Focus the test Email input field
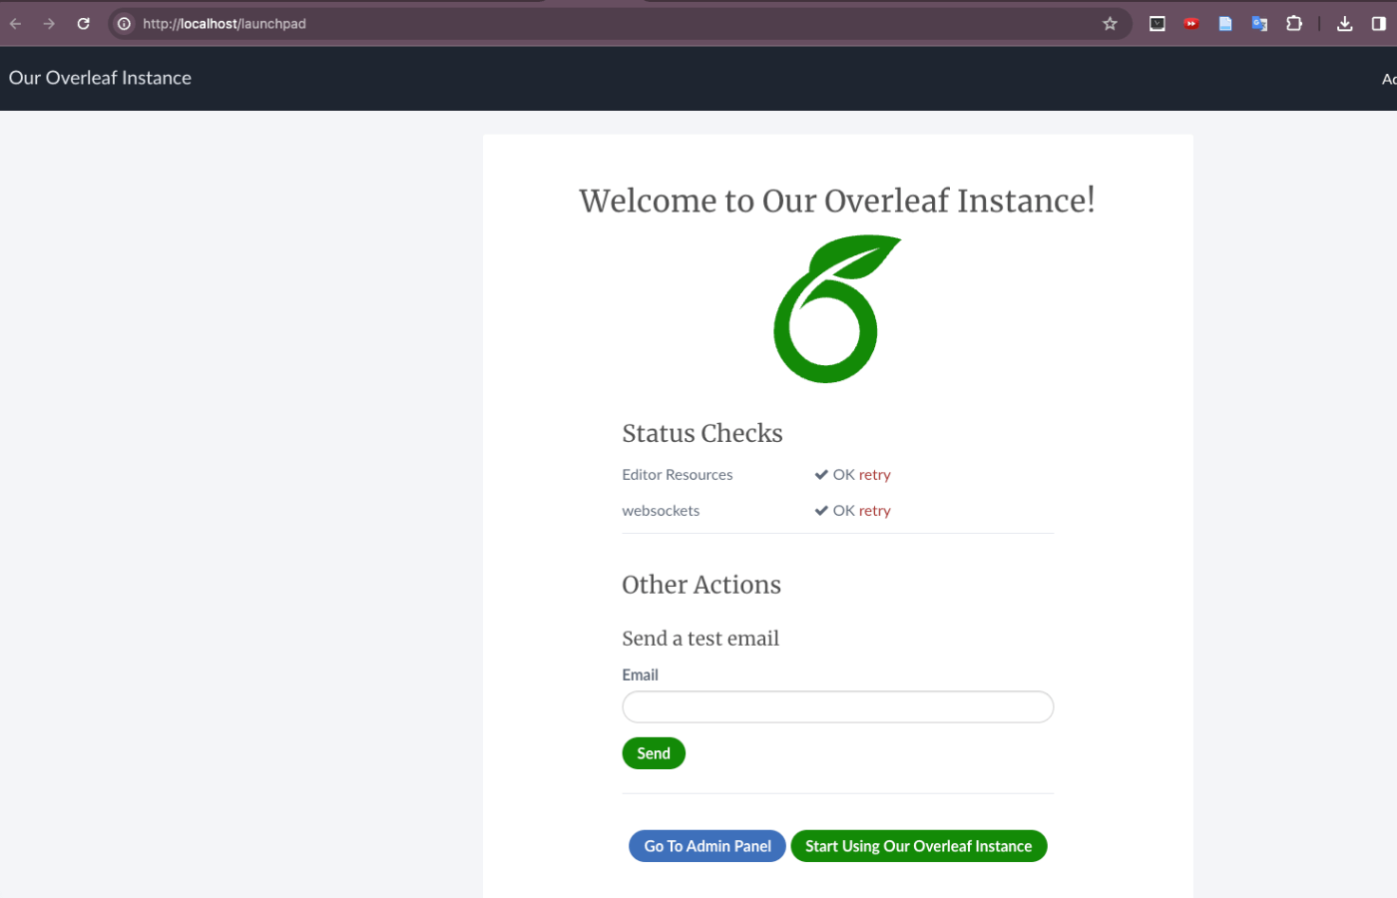Image resolution: width=1397 pixels, height=898 pixels. click(x=837, y=707)
